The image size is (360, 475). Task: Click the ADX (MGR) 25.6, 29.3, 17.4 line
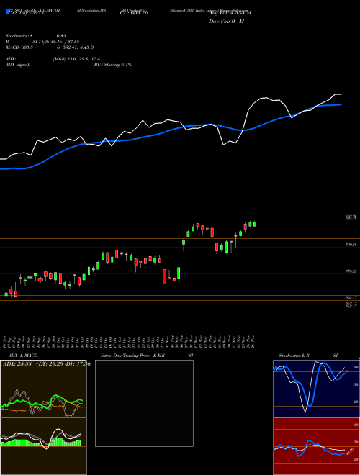[x=53, y=59]
